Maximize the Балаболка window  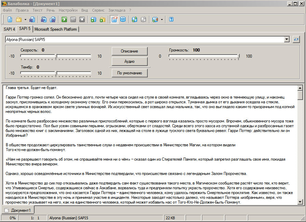(295, 3)
